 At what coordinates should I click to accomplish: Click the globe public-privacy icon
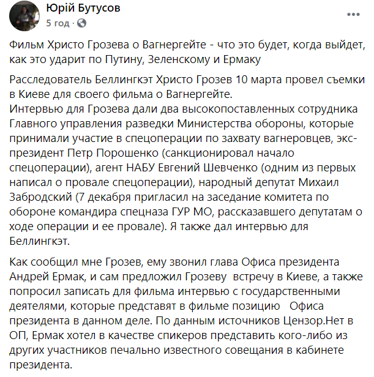point(81,23)
